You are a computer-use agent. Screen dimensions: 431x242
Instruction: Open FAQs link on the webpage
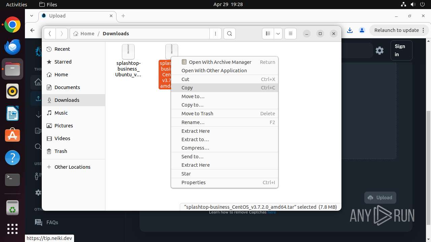[47, 222]
